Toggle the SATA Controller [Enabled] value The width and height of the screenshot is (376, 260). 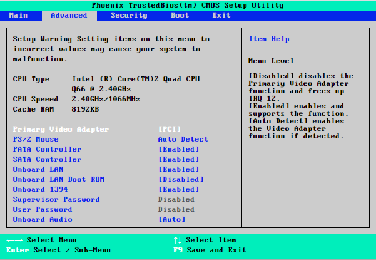tap(179, 159)
